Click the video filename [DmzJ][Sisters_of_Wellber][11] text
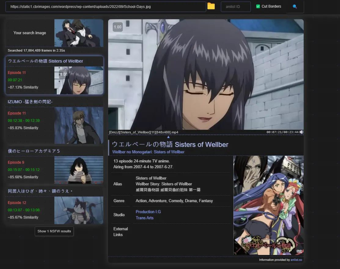Screen dimensions: 340x269 click(144, 132)
